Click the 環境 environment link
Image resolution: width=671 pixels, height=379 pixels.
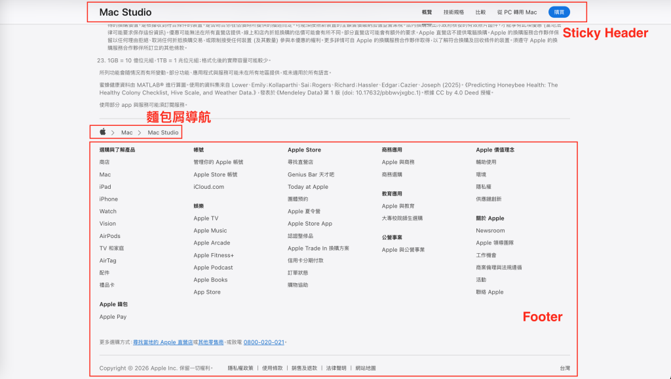(x=481, y=174)
